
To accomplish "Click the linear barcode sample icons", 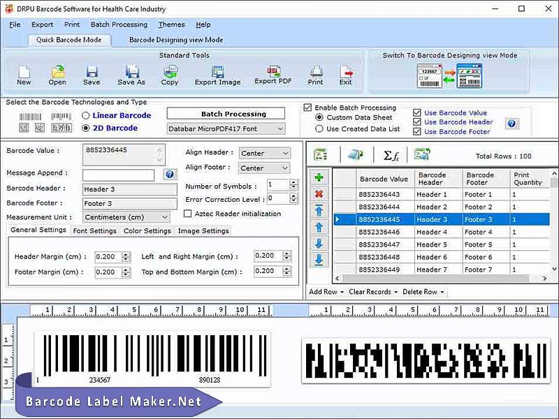I will [x=45, y=117].
